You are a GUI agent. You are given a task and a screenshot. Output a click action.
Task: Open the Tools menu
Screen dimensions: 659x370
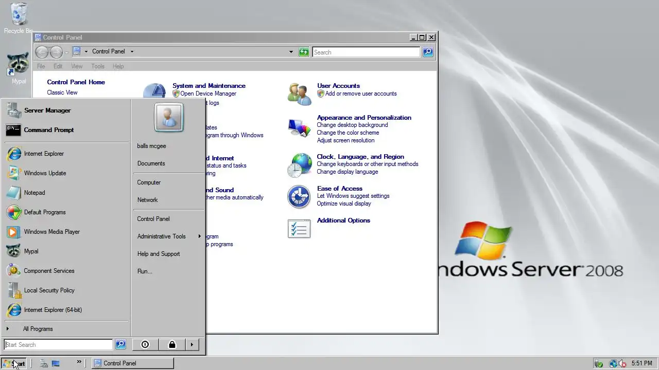pos(98,66)
